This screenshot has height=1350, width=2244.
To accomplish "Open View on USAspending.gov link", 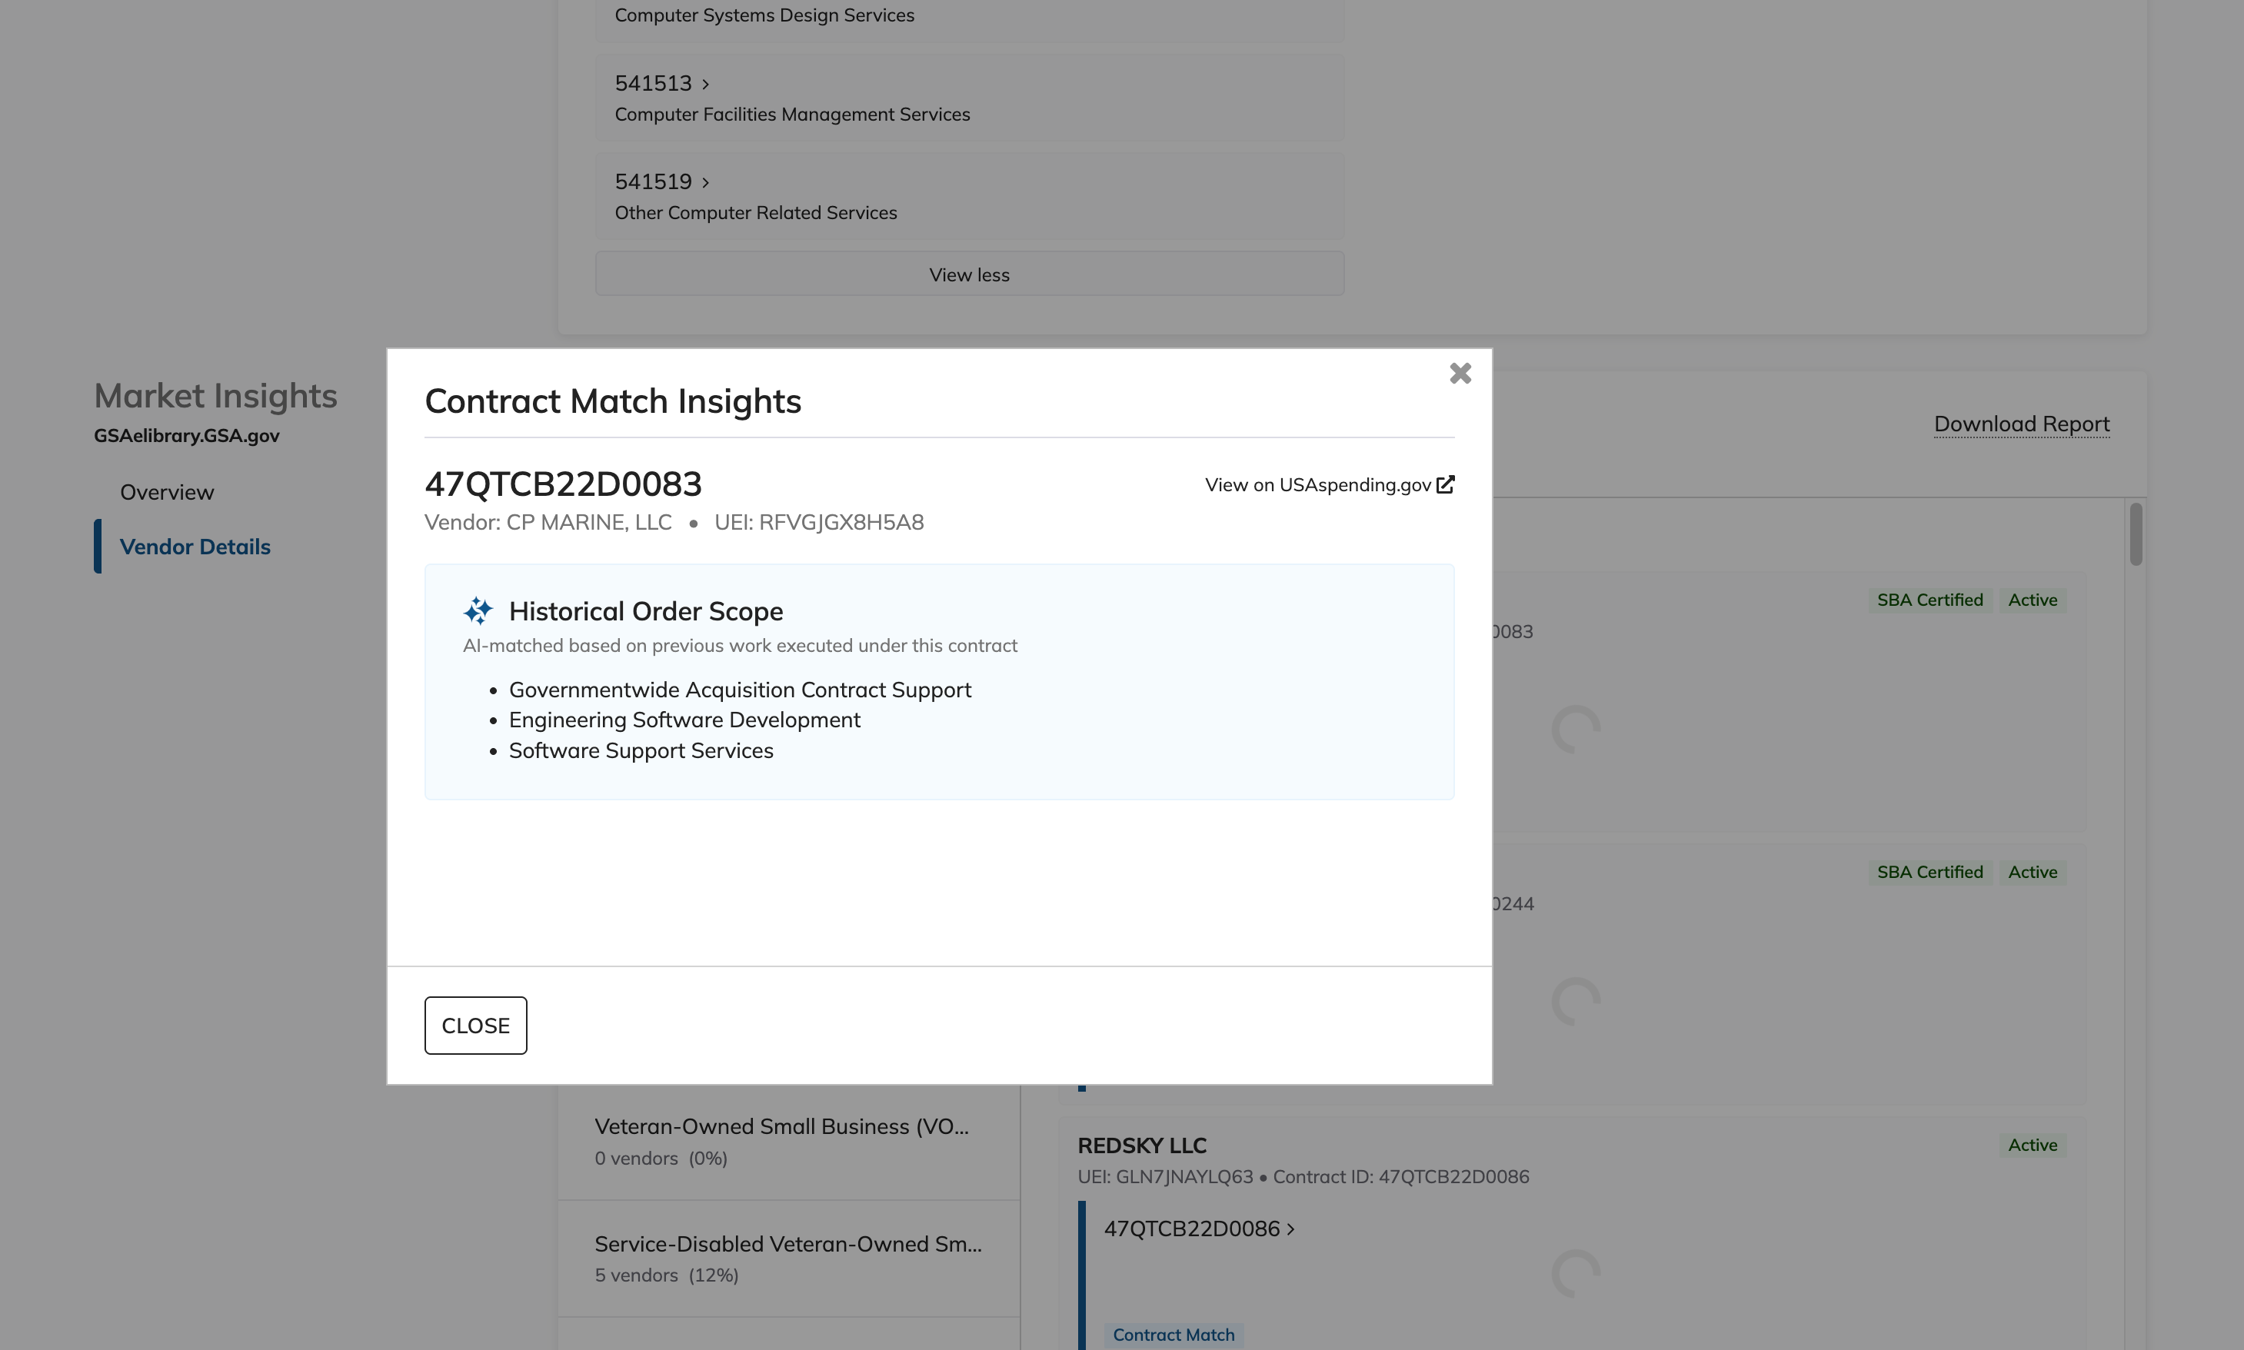I will (x=1329, y=485).
